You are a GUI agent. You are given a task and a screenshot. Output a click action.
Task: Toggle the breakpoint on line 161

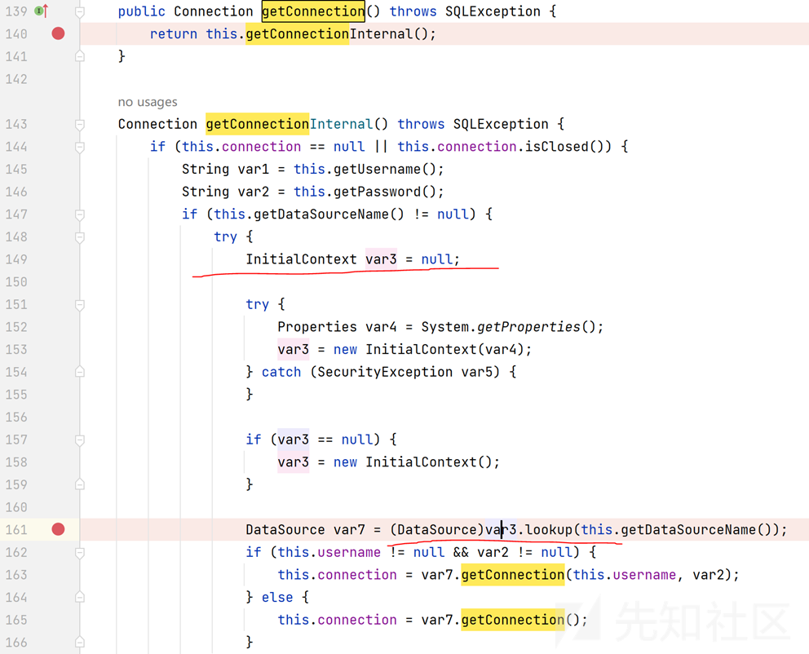click(x=58, y=529)
